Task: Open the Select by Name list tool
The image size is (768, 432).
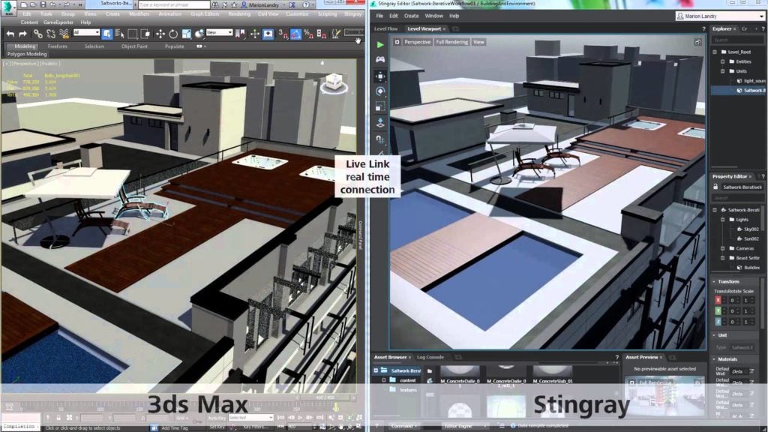Action: (119, 34)
